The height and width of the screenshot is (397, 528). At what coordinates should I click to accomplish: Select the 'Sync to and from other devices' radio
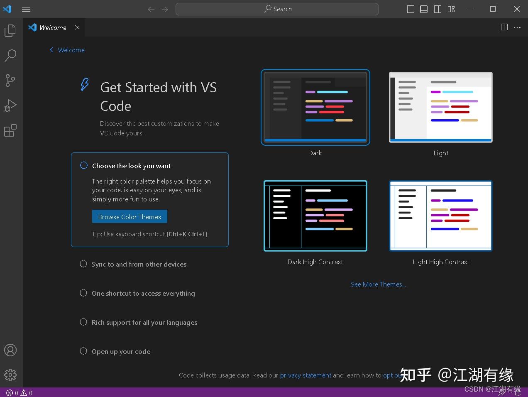83,264
